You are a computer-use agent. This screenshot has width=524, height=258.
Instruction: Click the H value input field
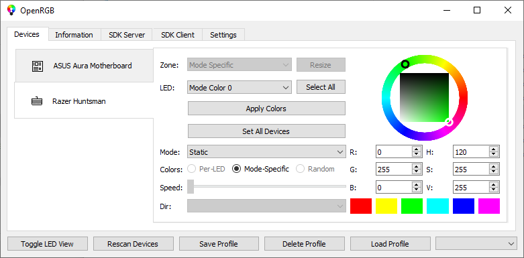(x=471, y=152)
